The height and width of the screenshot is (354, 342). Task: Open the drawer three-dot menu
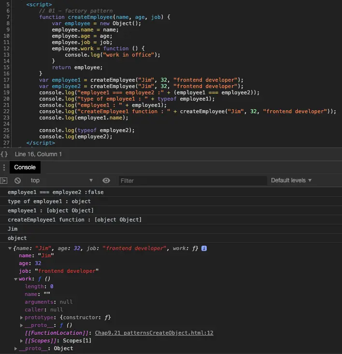click(4, 167)
